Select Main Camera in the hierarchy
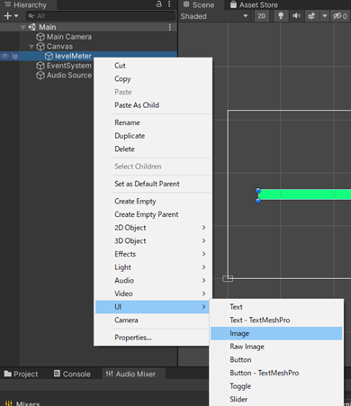Image resolution: width=351 pixels, height=406 pixels. coord(69,37)
